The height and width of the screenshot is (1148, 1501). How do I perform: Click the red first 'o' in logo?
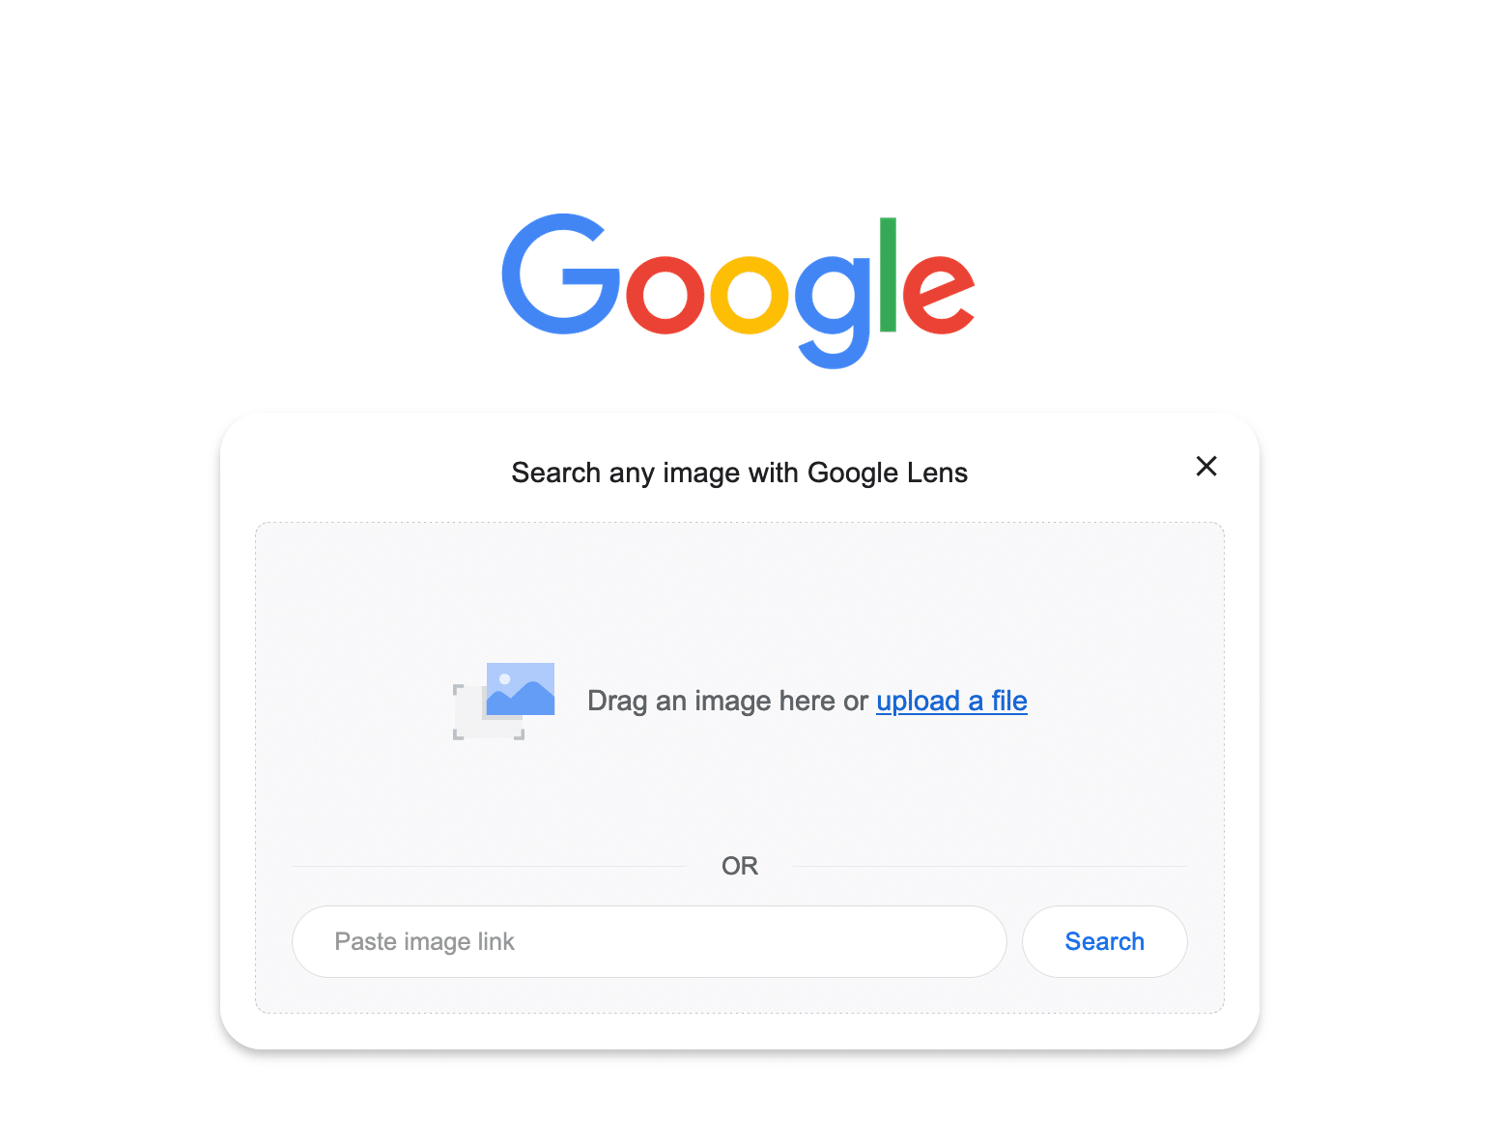pyautogui.click(x=666, y=295)
